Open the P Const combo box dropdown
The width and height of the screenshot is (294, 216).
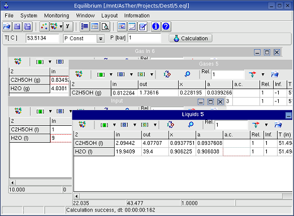[x=101, y=39]
